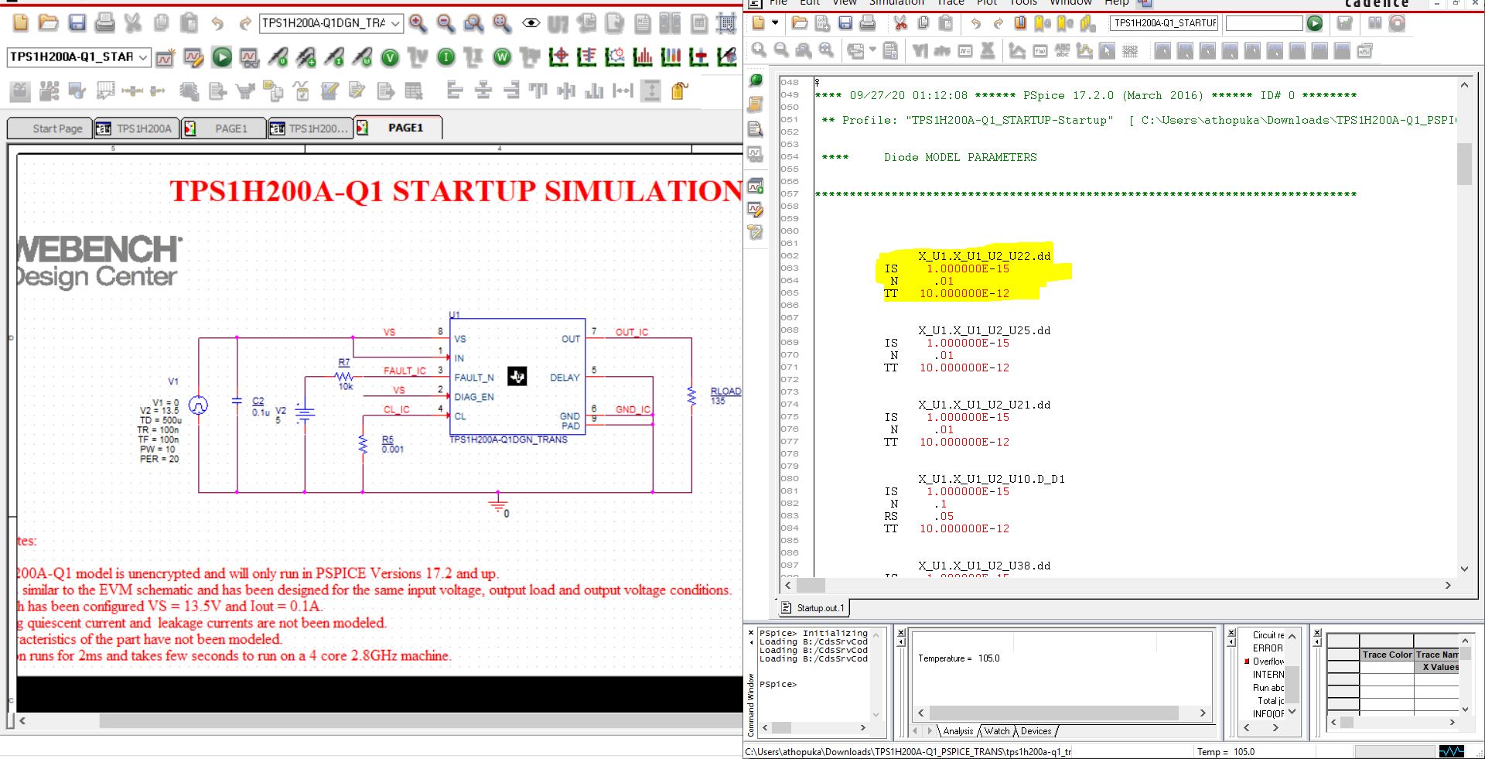This screenshot has height=759, width=1485.
Task: Create a new simulation profile
Action: click(165, 57)
